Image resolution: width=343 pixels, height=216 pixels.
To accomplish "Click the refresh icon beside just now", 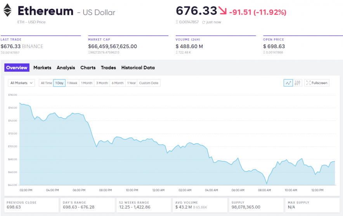I will tap(203, 22).
